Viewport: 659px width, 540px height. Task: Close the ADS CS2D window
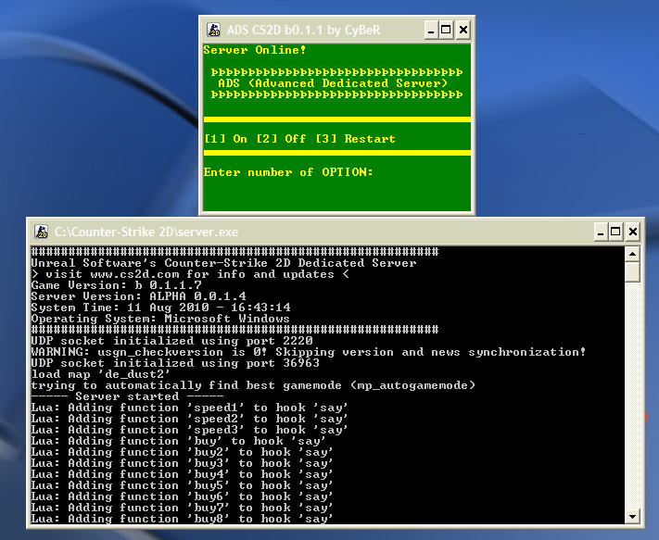coord(463,30)
